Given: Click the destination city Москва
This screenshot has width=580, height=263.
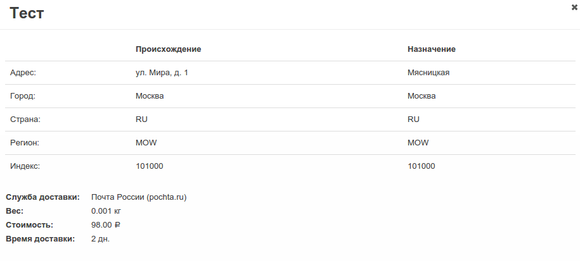Looking at the screenshot, I should pyautogui.click(x=422, y=96).
